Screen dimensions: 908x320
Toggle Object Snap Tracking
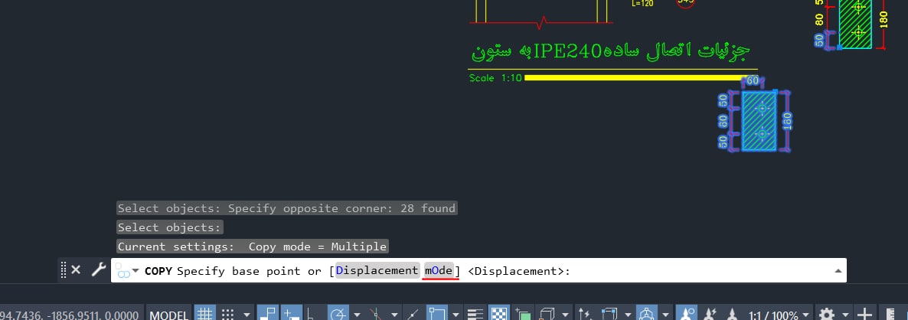(413, 314)
